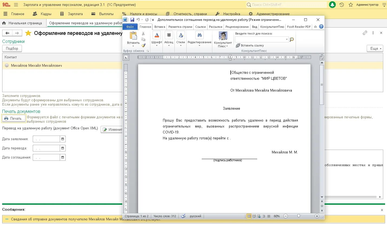The width and height of the screenshot is (387, 225).
Task: Click the 1C favorites star icon in header
Action: [351, 5]
